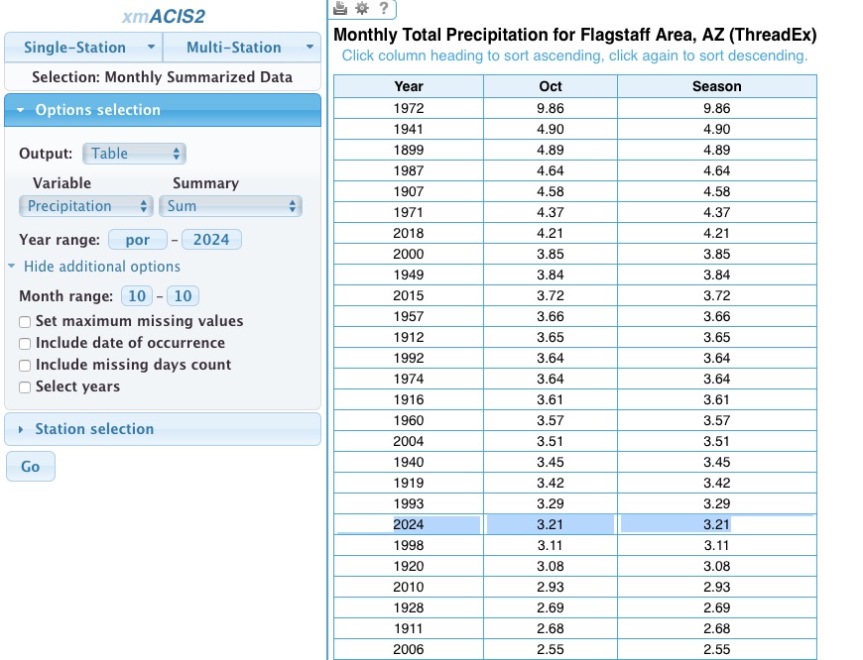This screenshot has height=660, width=863.
Task: Collapse the Options selection panel
Action: click(163, 110)
